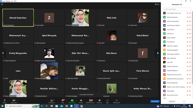The width and height of the screenshot is (193, 108).
Task: Open Reactions menu
Action: click(100, 101)
